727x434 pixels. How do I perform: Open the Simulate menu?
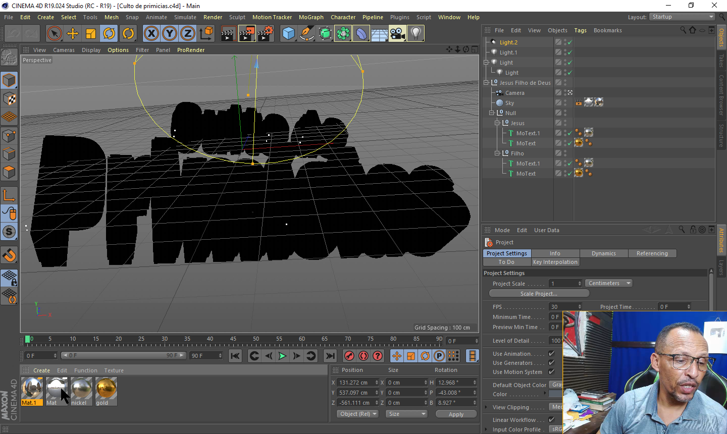click(x=185, y=17)
